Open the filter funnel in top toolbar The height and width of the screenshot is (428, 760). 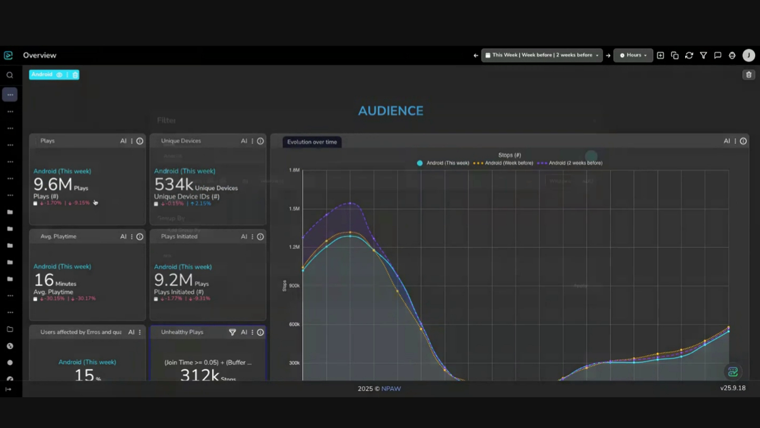click(704, 55)
